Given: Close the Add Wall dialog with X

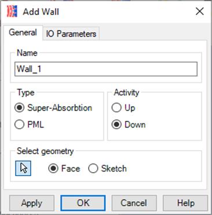Looking at the screenshot, I should point(200,11).
